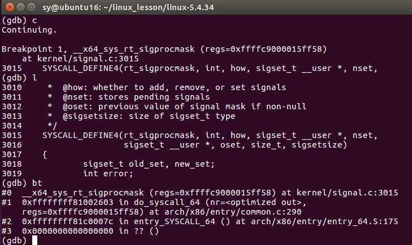
Task: Click source line 3011 about @nset
Action: tap(106, 97)
